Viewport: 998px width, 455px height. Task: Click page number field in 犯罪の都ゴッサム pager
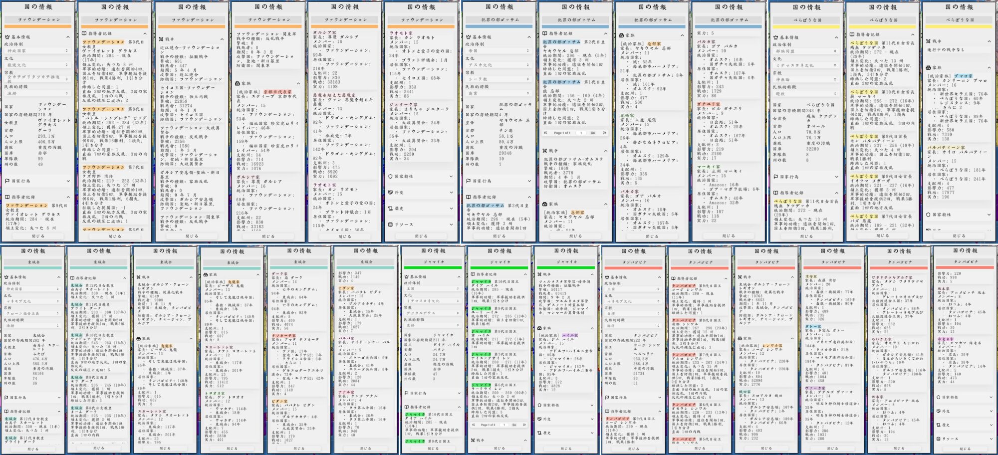(x=581, y=133)
